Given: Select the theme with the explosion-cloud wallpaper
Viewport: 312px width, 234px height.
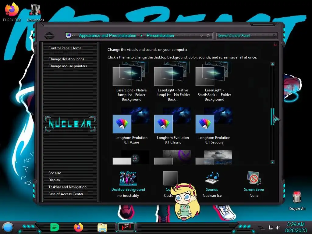Looking at the screenshot, I should (x=214, y=158).
